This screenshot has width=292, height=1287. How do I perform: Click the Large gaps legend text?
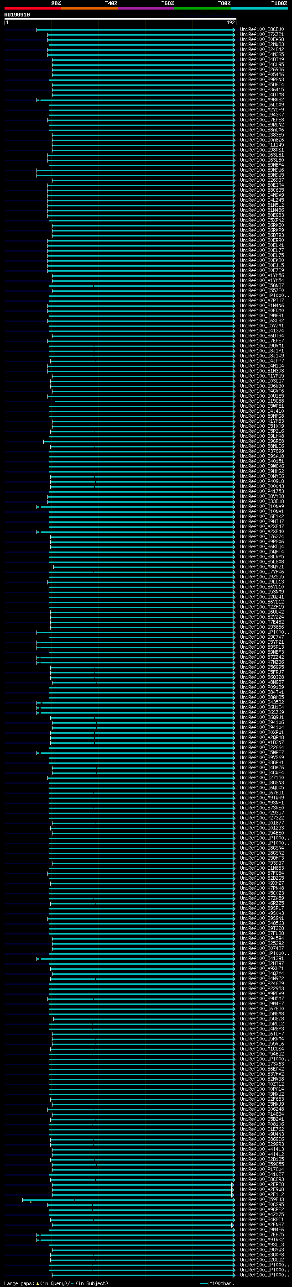point(56,1283)
